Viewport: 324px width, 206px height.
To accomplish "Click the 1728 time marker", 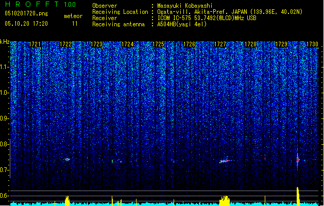I will [251, 44].
